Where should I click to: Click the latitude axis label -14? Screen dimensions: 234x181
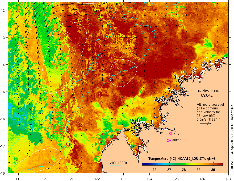point(3,65)
